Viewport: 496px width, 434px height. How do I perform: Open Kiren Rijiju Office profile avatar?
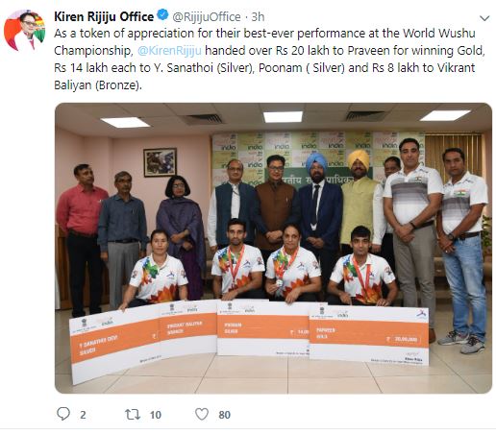coord(24,31)
